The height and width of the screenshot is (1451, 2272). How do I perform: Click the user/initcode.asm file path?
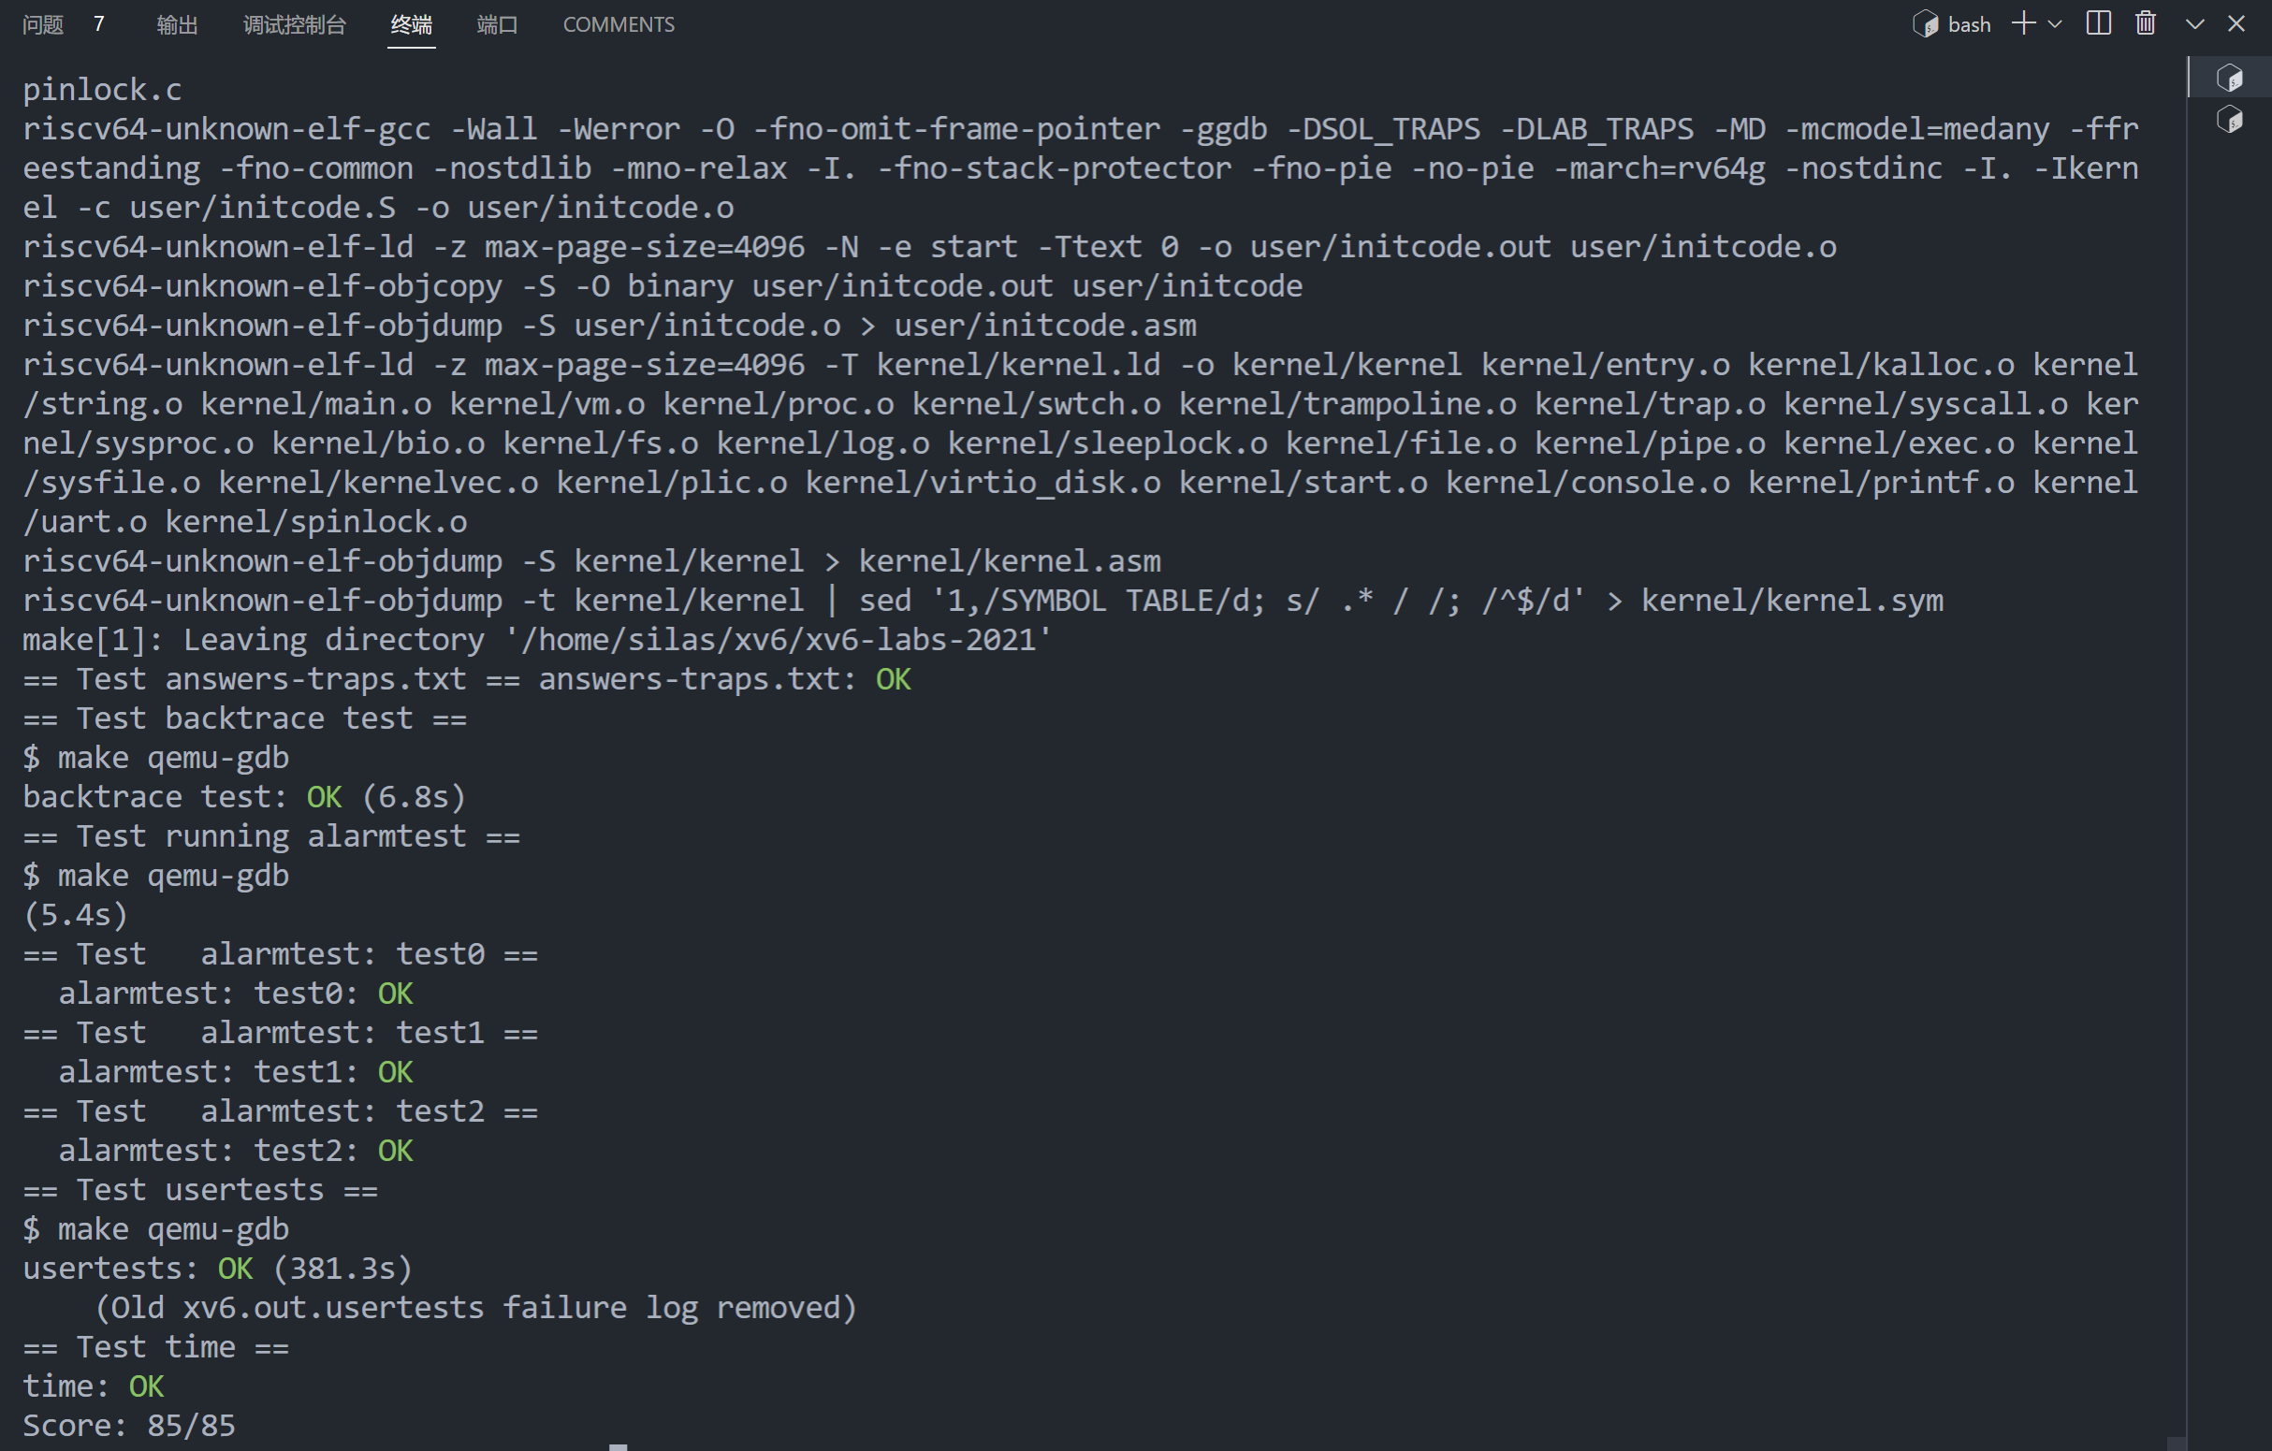(x=1044, y=326)
